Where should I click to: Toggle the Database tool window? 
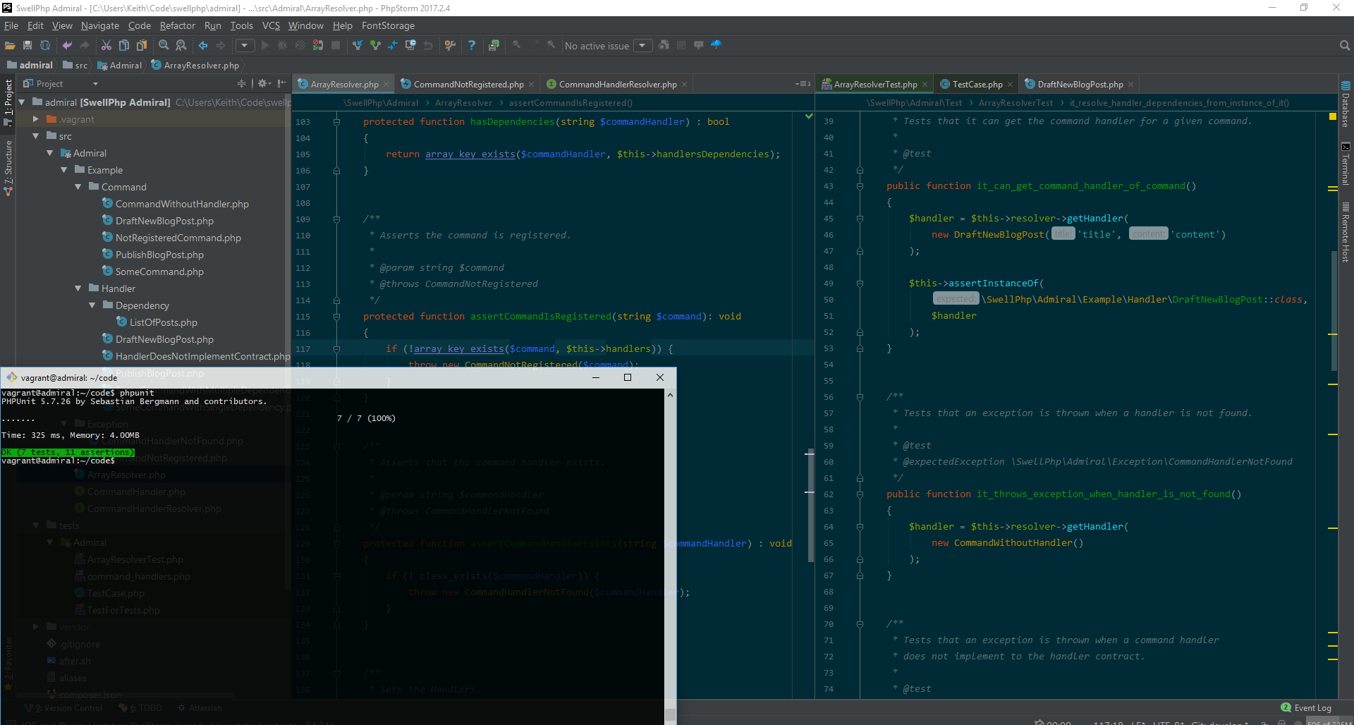pyautogui.click(x=1346, y=104)
